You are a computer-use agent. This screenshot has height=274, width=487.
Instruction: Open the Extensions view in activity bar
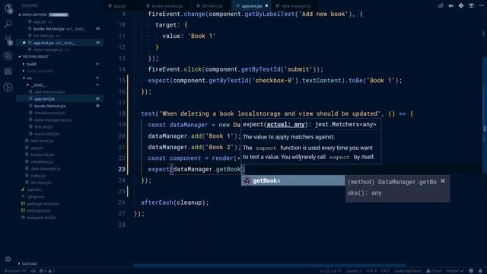click(8, 72)
